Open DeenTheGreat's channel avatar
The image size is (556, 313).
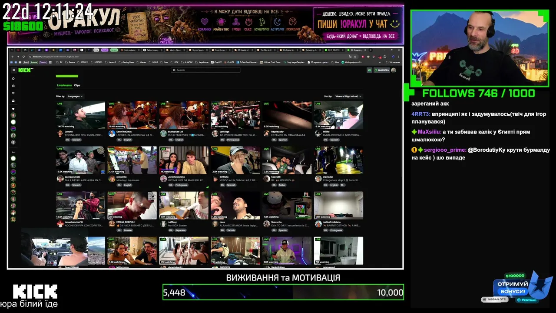[x=111, y=133]
